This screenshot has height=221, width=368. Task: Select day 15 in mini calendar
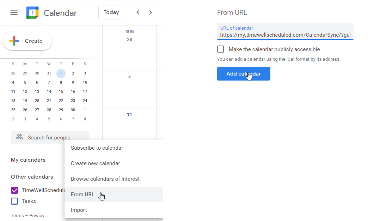61,91
